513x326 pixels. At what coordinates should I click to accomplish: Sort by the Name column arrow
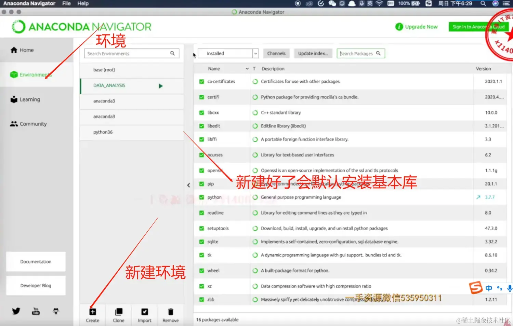[247, 69]
